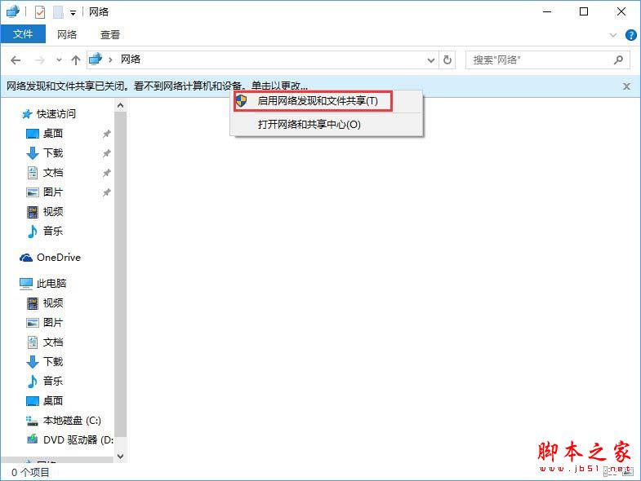The height and width of the screenshot is (481, 641).
Task: Open recent locations dropdown arrow
Action: click(59, 60)
